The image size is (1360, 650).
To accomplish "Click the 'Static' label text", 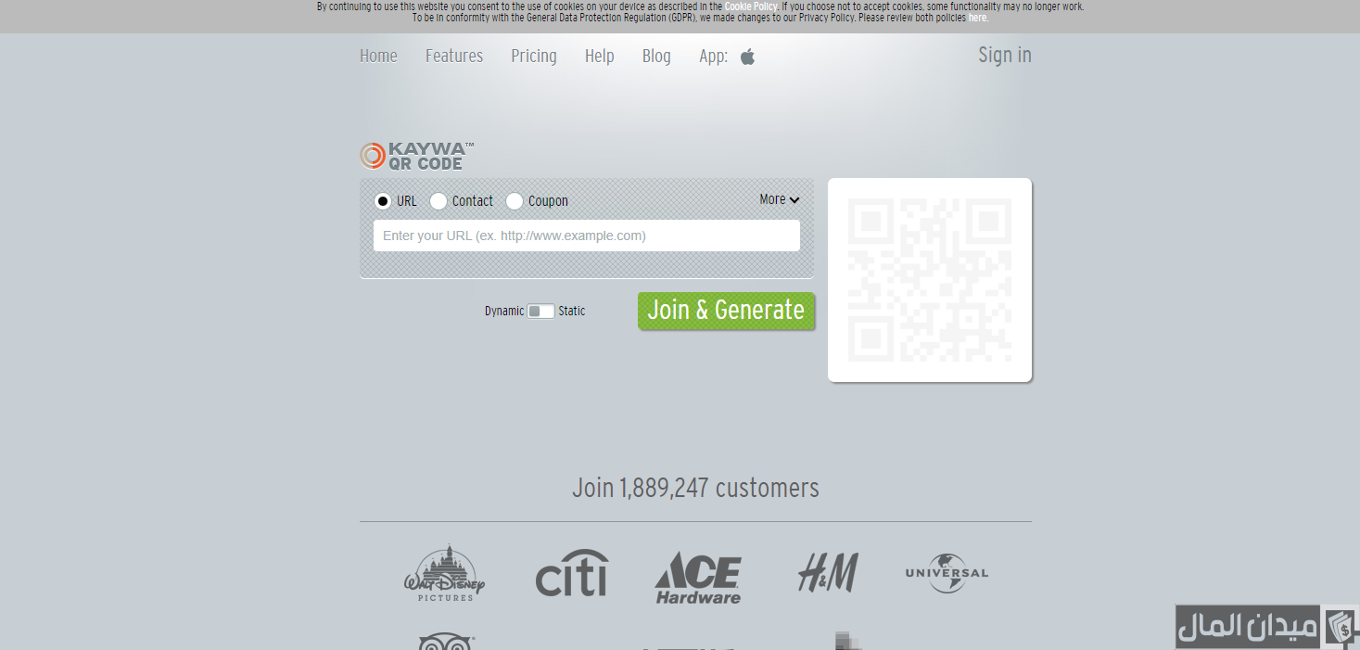I will click(572, 312).
